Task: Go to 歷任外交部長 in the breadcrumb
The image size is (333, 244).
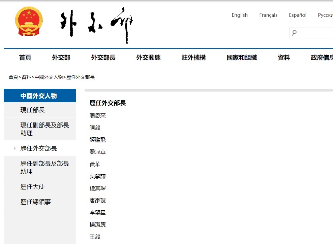Action: [x=80, y=77]
